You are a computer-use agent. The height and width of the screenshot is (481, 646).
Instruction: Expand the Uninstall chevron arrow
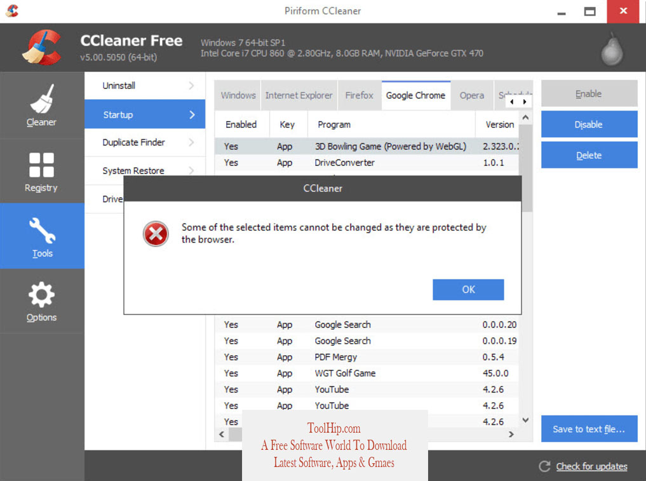pyautogui.click(x=192, y=86)
